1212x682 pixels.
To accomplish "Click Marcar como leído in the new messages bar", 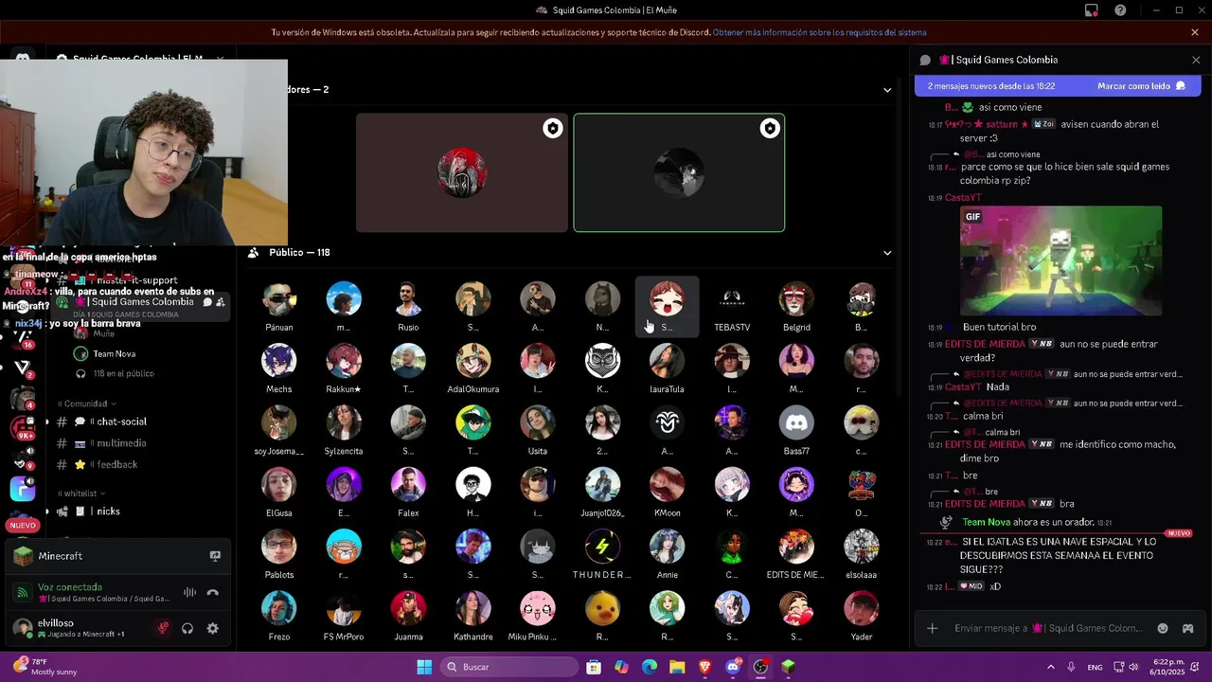I will click(x=1141, y=86).
